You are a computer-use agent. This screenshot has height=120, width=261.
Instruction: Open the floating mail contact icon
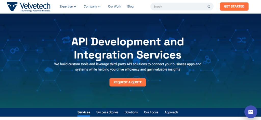click(251, 112)
